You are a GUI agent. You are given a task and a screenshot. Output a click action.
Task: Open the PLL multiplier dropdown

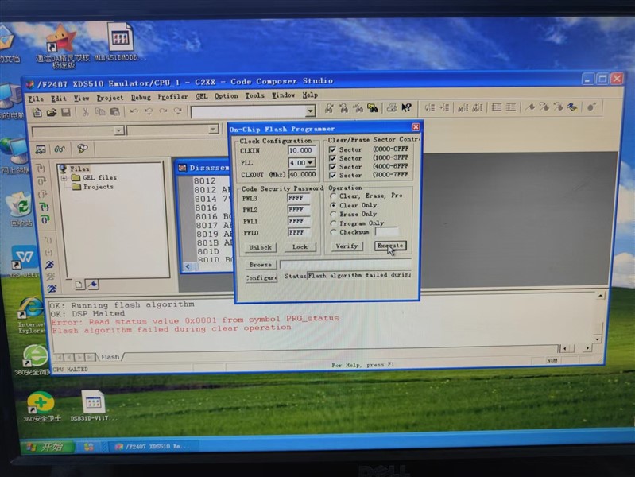tap(310, 163)
